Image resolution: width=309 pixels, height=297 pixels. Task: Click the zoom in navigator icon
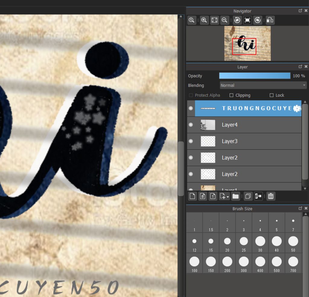point(204,20)
